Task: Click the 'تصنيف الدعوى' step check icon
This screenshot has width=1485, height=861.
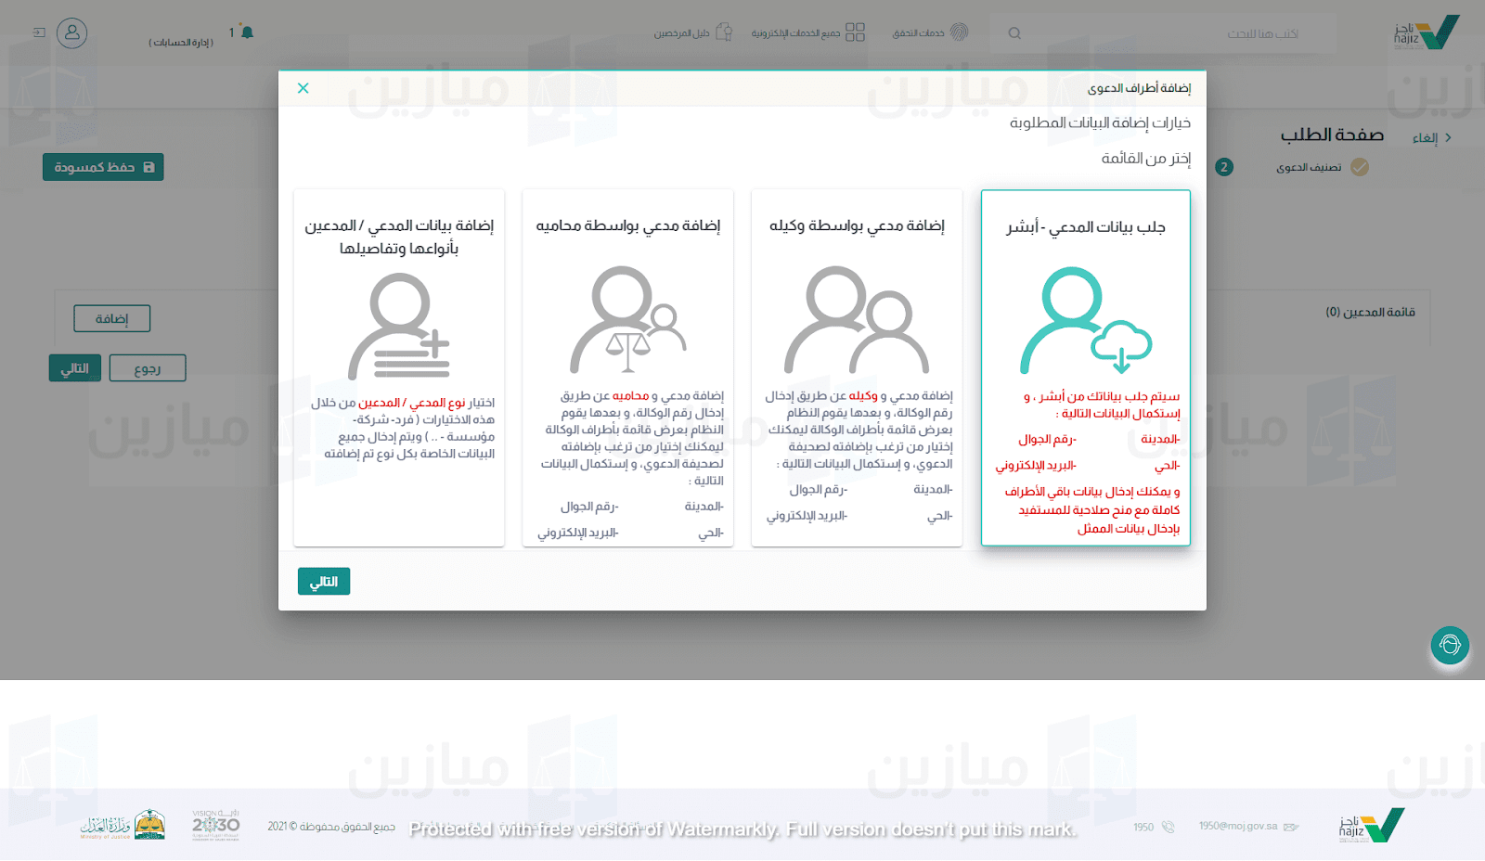Action: pos(1360,167)
